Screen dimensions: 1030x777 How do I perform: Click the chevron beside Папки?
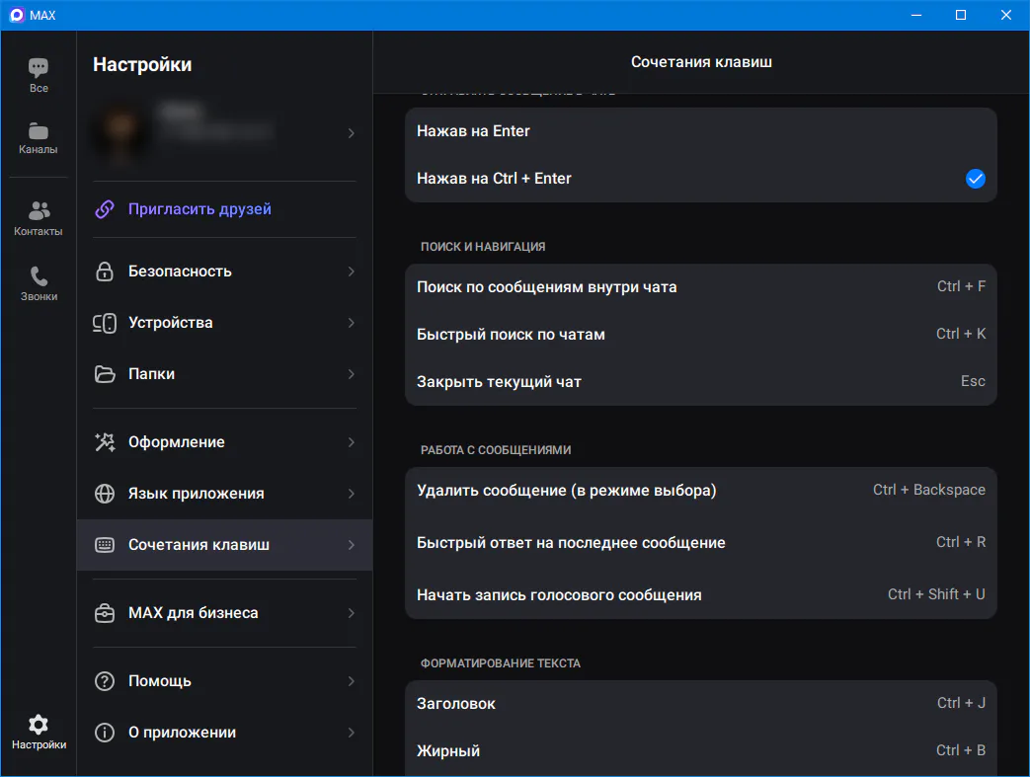click(x=352, y=374)
